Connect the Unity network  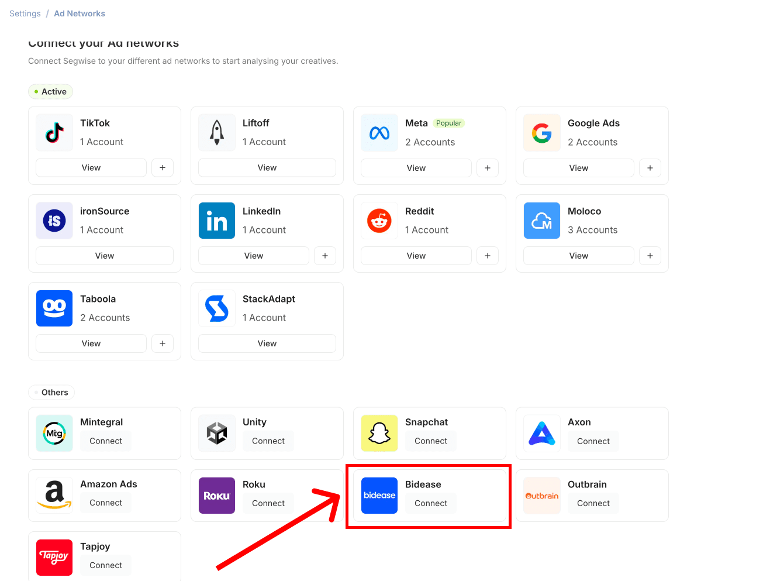pyautogui.click(x=268, y=441)
